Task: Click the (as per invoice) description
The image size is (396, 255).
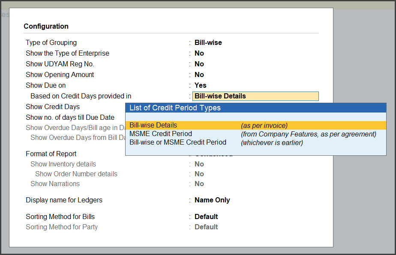Action: click(264, 126)
